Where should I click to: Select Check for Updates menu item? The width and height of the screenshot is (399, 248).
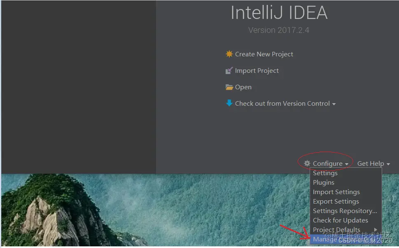[x=341, y=220]
